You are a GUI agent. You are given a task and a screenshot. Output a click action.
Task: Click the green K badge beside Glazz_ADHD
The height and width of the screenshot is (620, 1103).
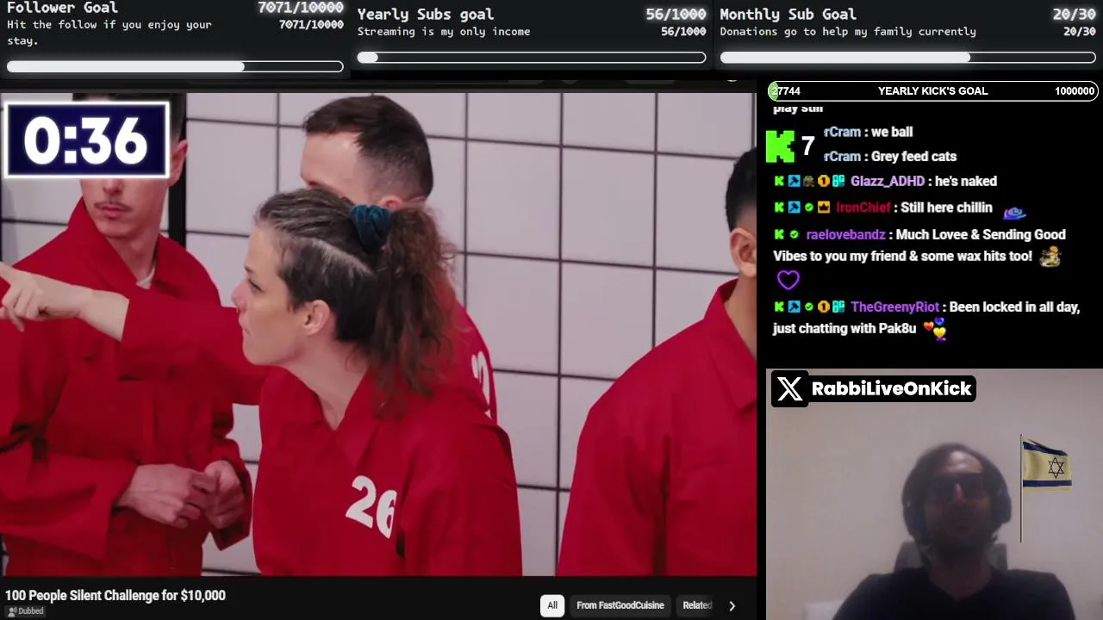779,182
